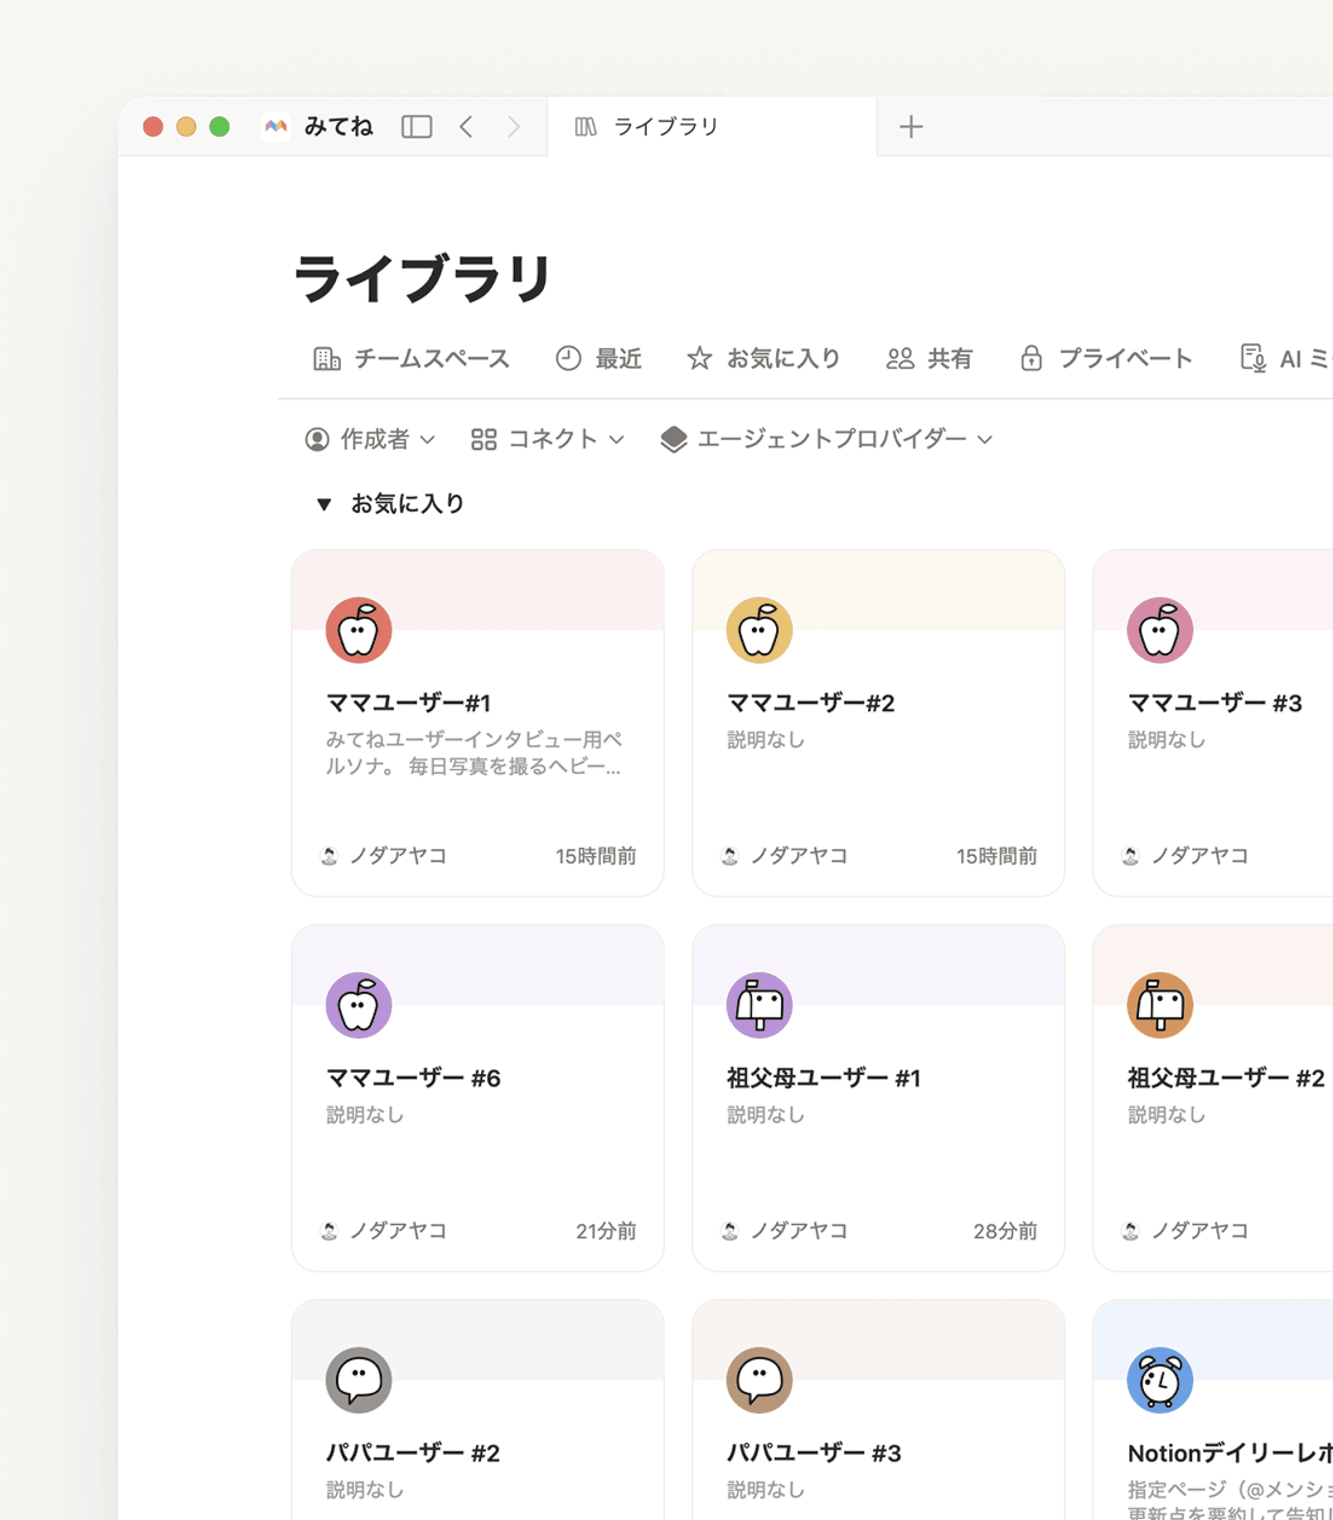This screenshot has height=1520, width=1333.
Task: Open the 作成者 filter dropdown
Action: click(370, 440)
